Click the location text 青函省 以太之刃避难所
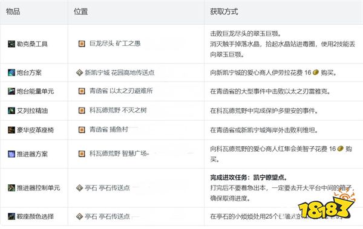 [x=121, y=91]
